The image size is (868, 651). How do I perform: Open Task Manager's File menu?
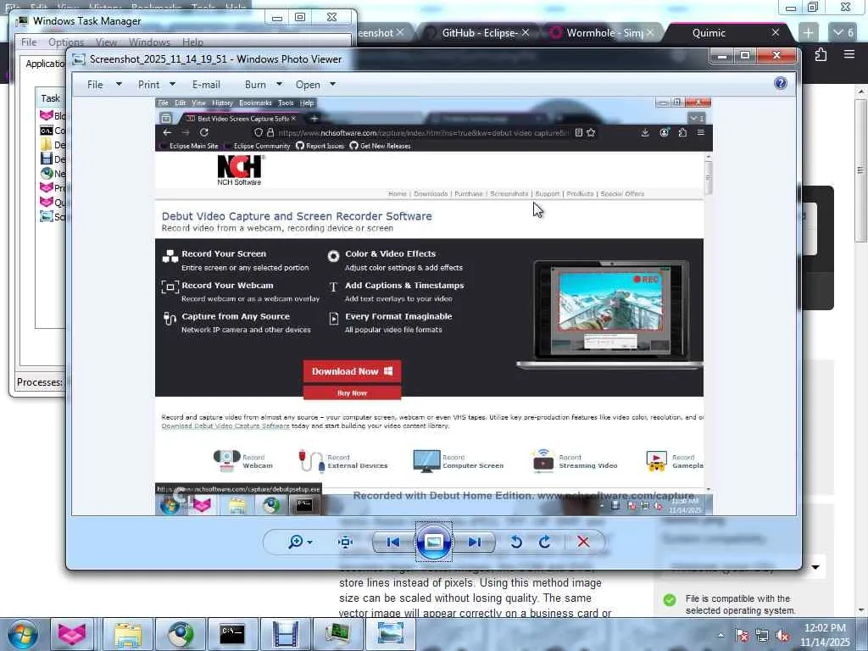click(x=29, y=42)
